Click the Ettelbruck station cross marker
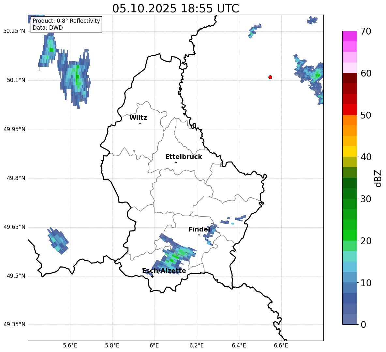 176,162
